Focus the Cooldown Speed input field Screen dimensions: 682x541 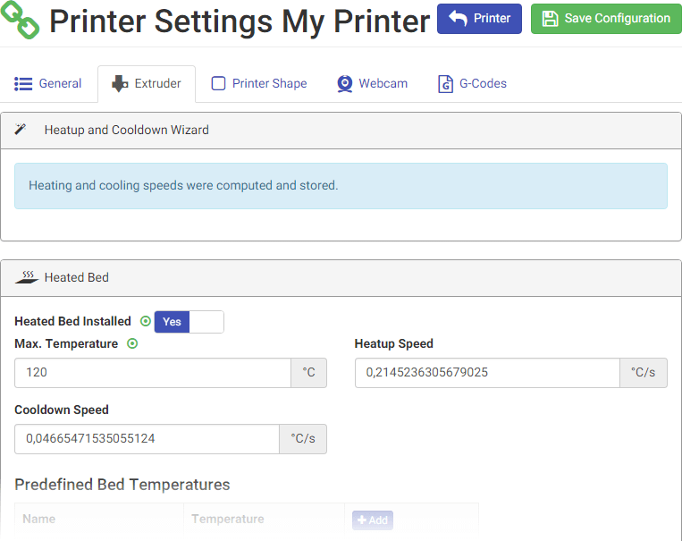pyautogui.click(x=147, y=439)
